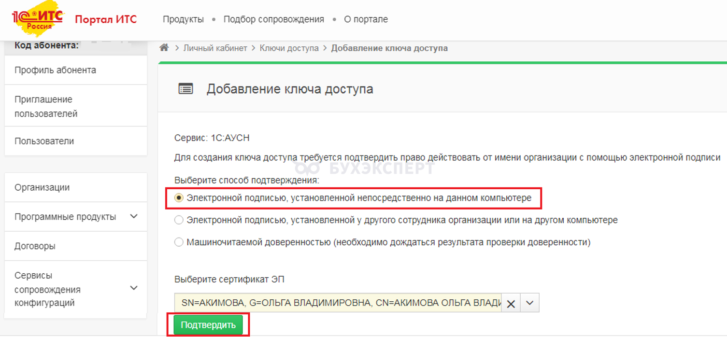
Task: Click the list icon next to page title
Action: 185,89
